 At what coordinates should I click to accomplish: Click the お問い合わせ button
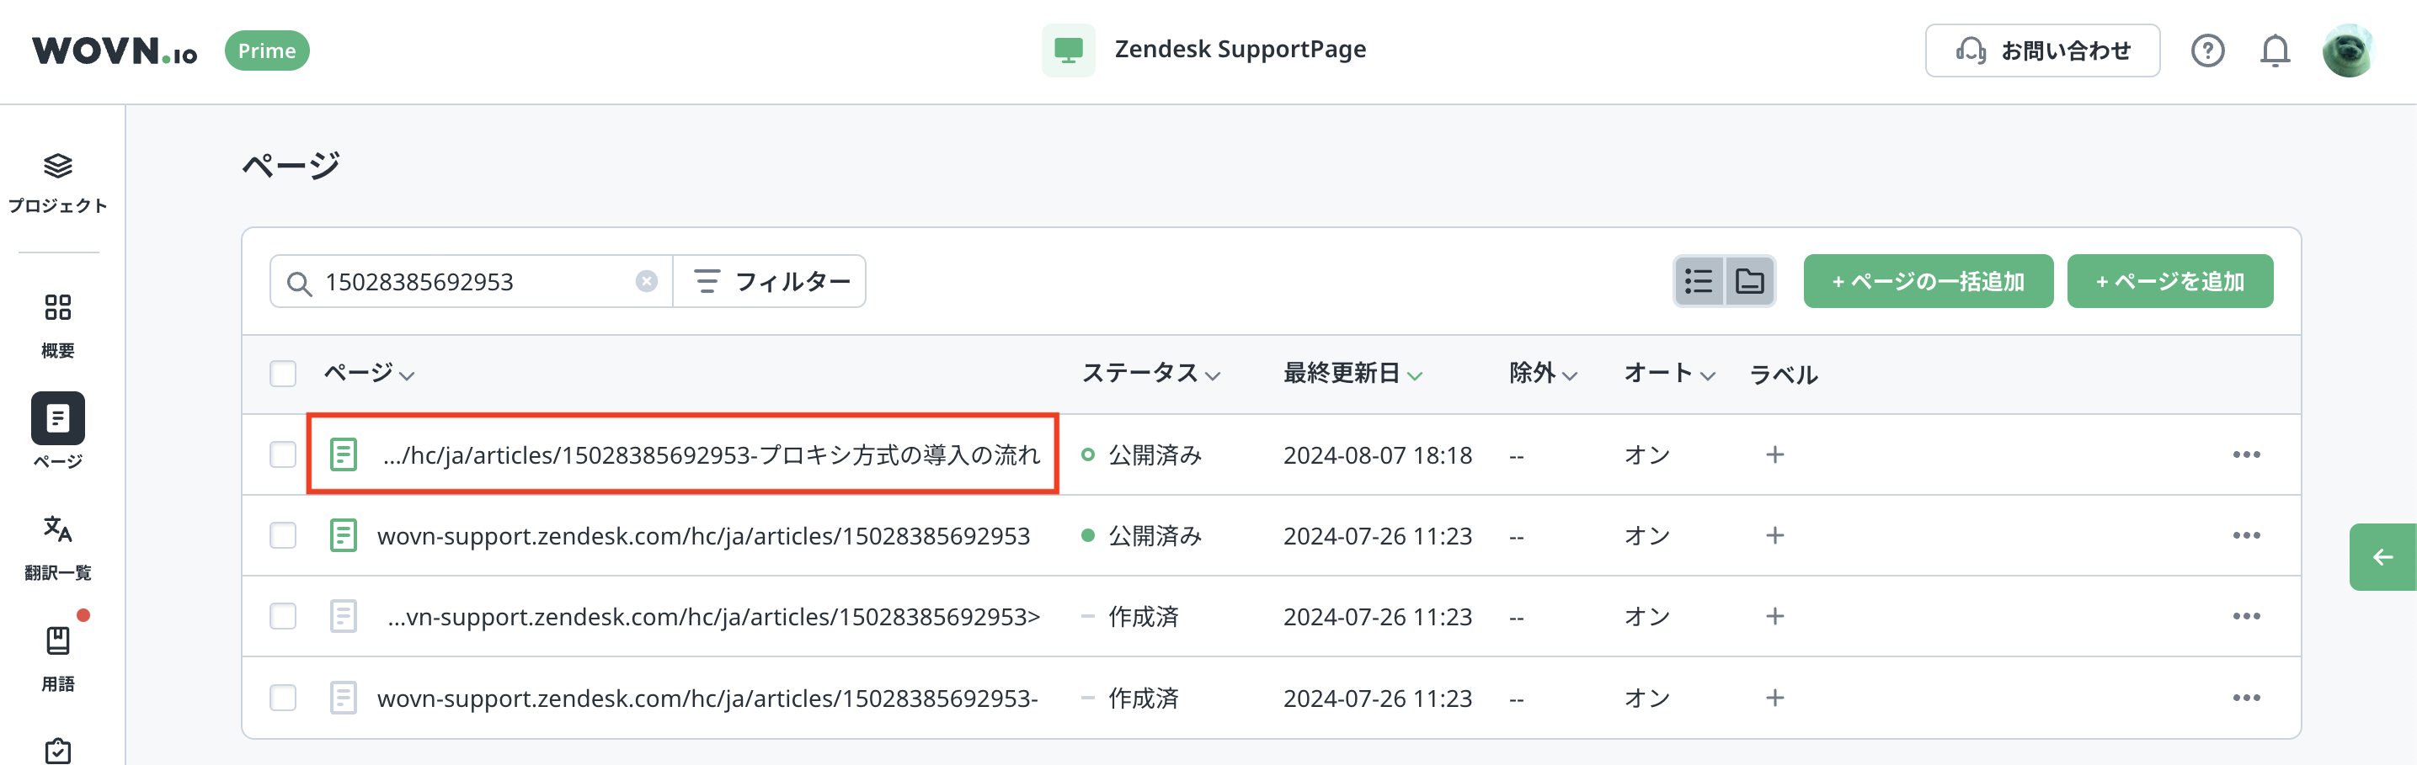point(2041,50)
